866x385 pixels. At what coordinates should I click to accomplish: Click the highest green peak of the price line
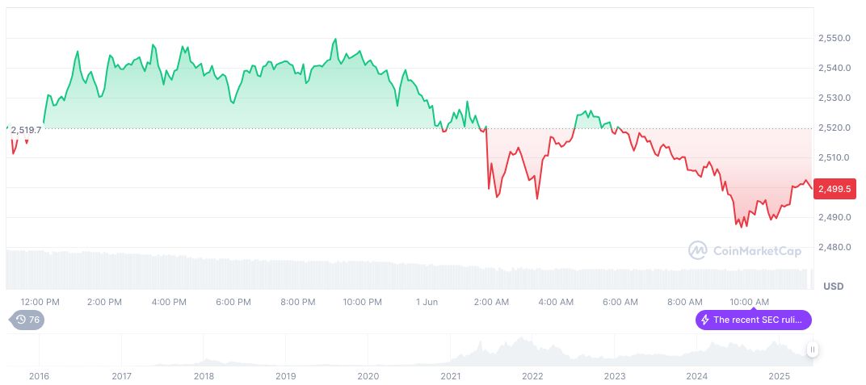coord(335,40)
